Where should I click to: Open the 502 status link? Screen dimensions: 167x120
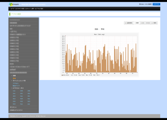[21, 101]
